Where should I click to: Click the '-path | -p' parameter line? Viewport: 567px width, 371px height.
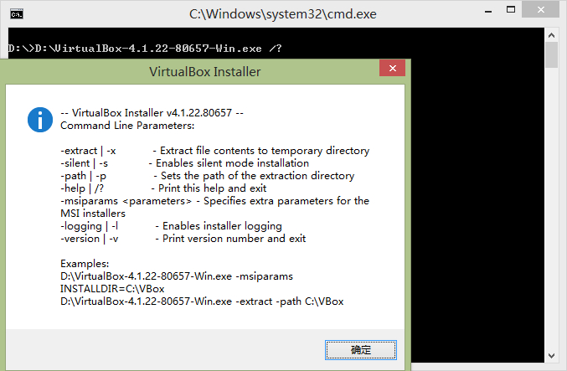tap(207, 176)
